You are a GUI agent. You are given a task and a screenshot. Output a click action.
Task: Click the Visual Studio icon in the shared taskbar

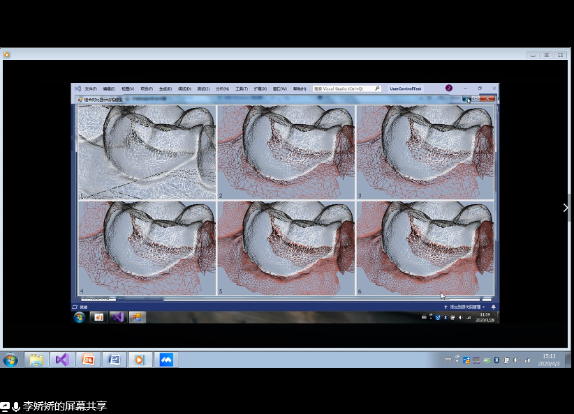117,317
